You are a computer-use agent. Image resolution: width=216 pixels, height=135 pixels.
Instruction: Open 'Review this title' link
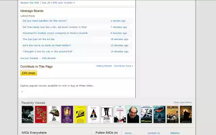(x=30, y=3)
